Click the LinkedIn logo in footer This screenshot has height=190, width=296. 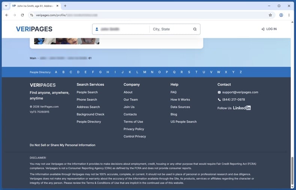[x=242, y=108]
